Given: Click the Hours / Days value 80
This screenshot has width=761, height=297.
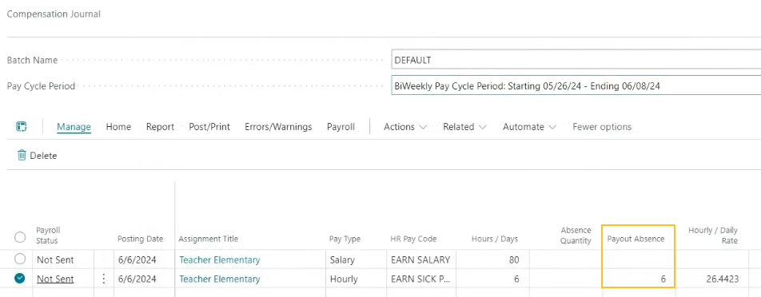Looking at the screenshot, I should (x=514, y=259).
